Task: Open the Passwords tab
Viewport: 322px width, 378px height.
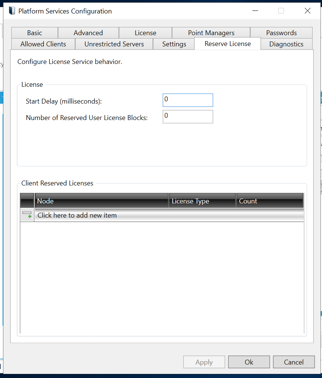Action: tap(281, 33)
